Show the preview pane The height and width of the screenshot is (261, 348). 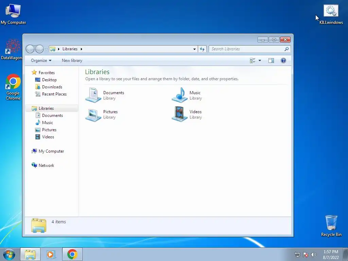[271, 60]
